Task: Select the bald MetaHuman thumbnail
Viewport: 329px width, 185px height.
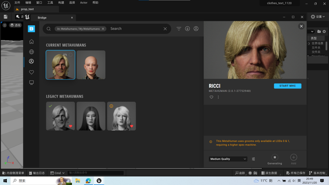Action: 91,65
